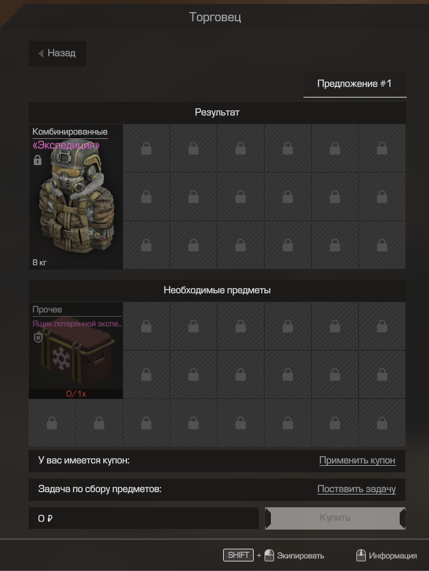This screenshot has width=429, height=571.
Task: Go back with the Назад button
Action: [x=57, y=54]
